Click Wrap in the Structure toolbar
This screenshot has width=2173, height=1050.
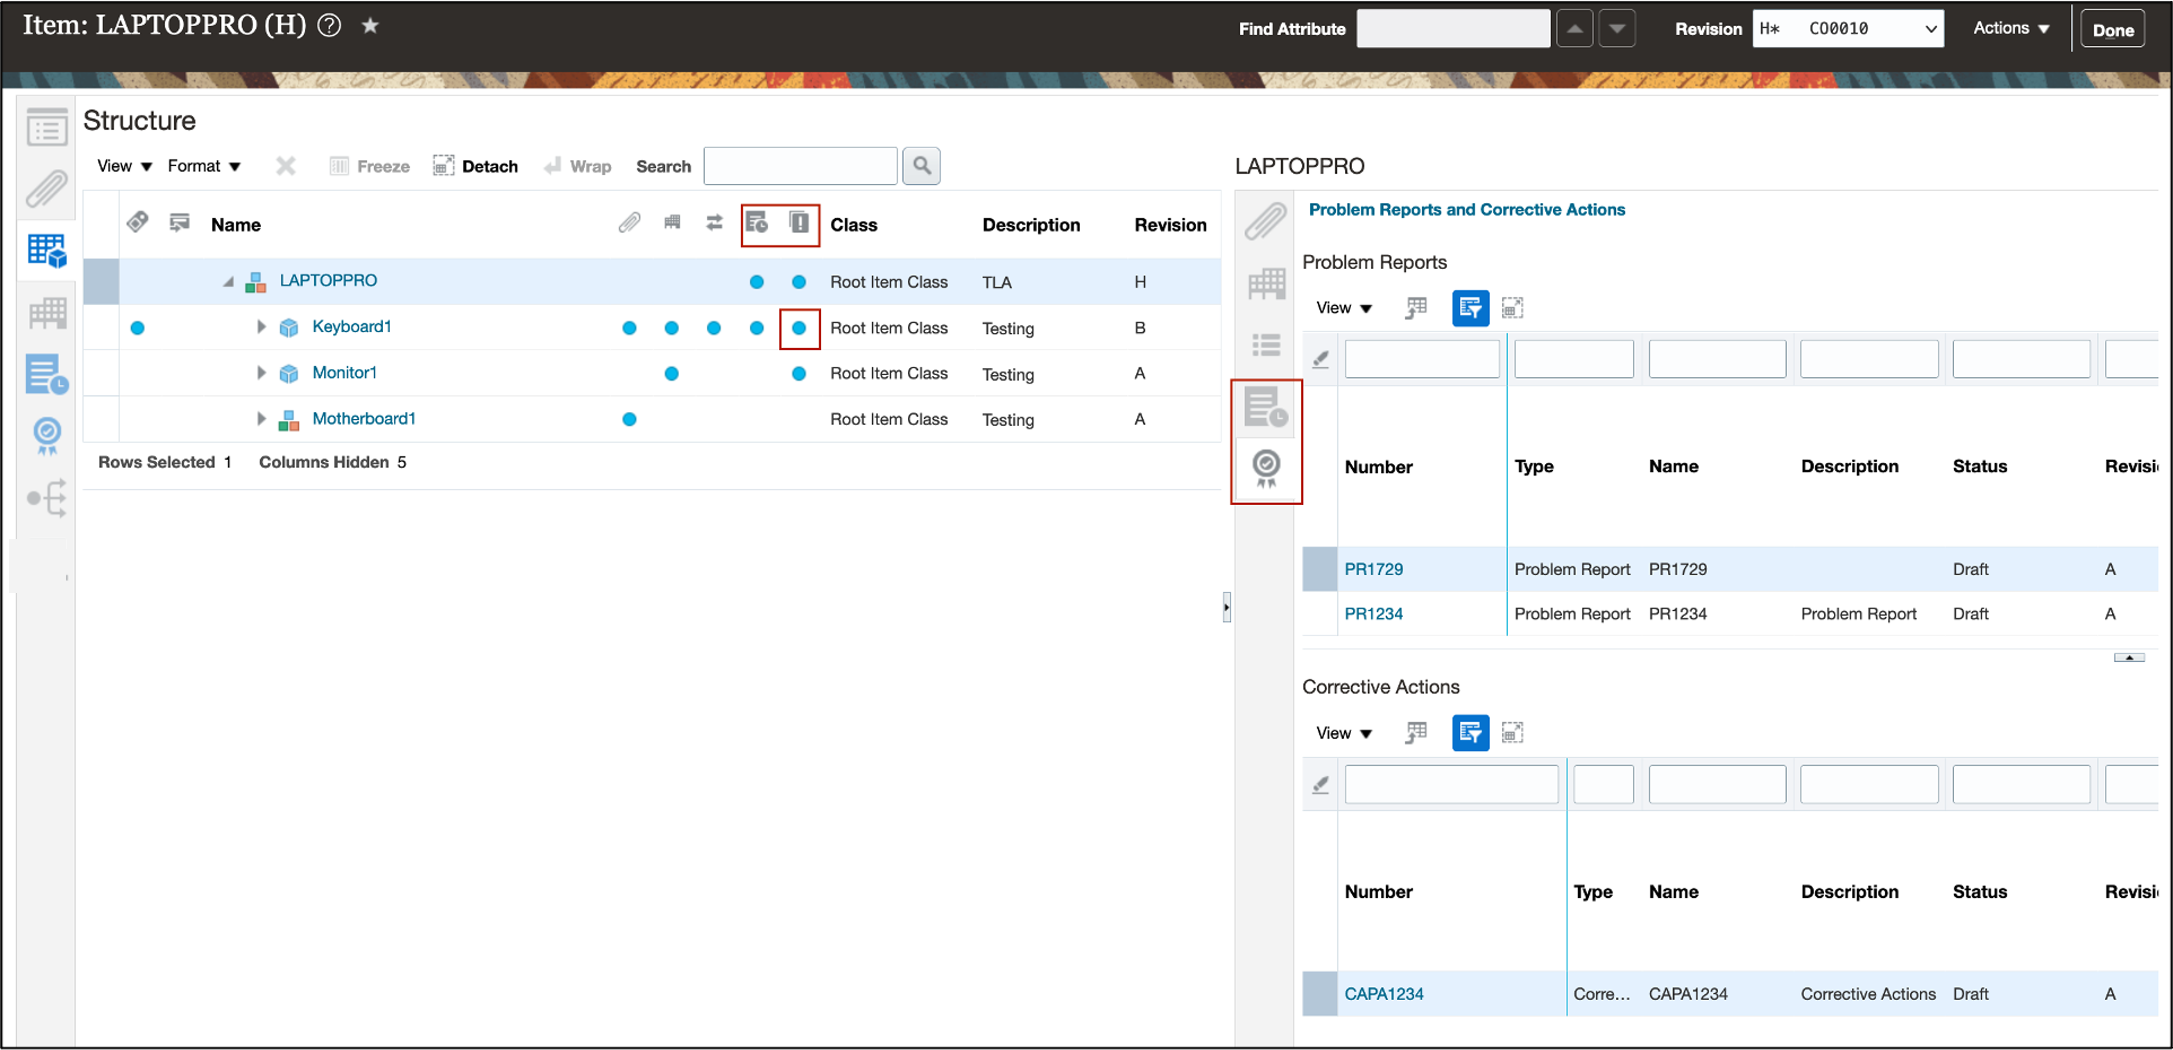tap(578, 166)
